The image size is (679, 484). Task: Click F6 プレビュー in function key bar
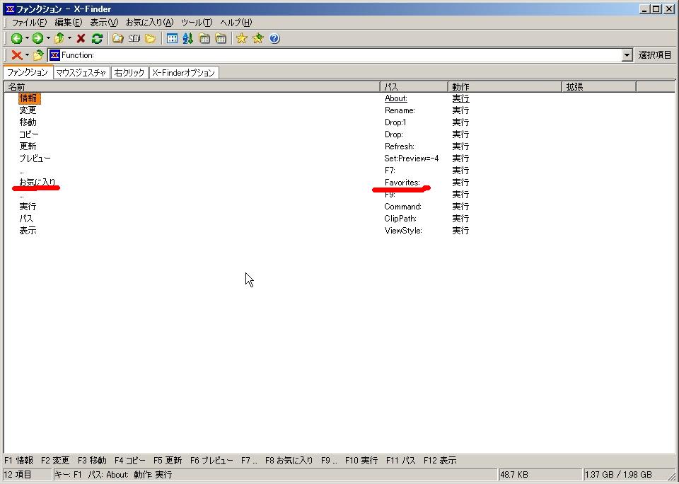tap(211, 461)
